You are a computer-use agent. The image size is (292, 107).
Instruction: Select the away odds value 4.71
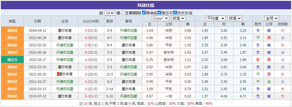(x=243, y=96)
